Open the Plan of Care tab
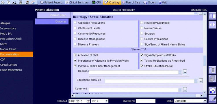This screenshot has height=104, width=217. (x=131, y=2)
